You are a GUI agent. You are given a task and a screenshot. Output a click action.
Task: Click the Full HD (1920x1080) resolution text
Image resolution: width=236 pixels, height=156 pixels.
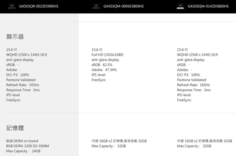[108, 55]
